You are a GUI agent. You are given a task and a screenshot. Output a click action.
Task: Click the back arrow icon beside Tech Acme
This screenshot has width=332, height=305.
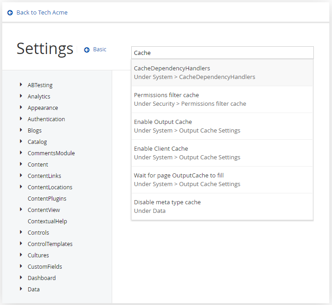coord(10,13)
